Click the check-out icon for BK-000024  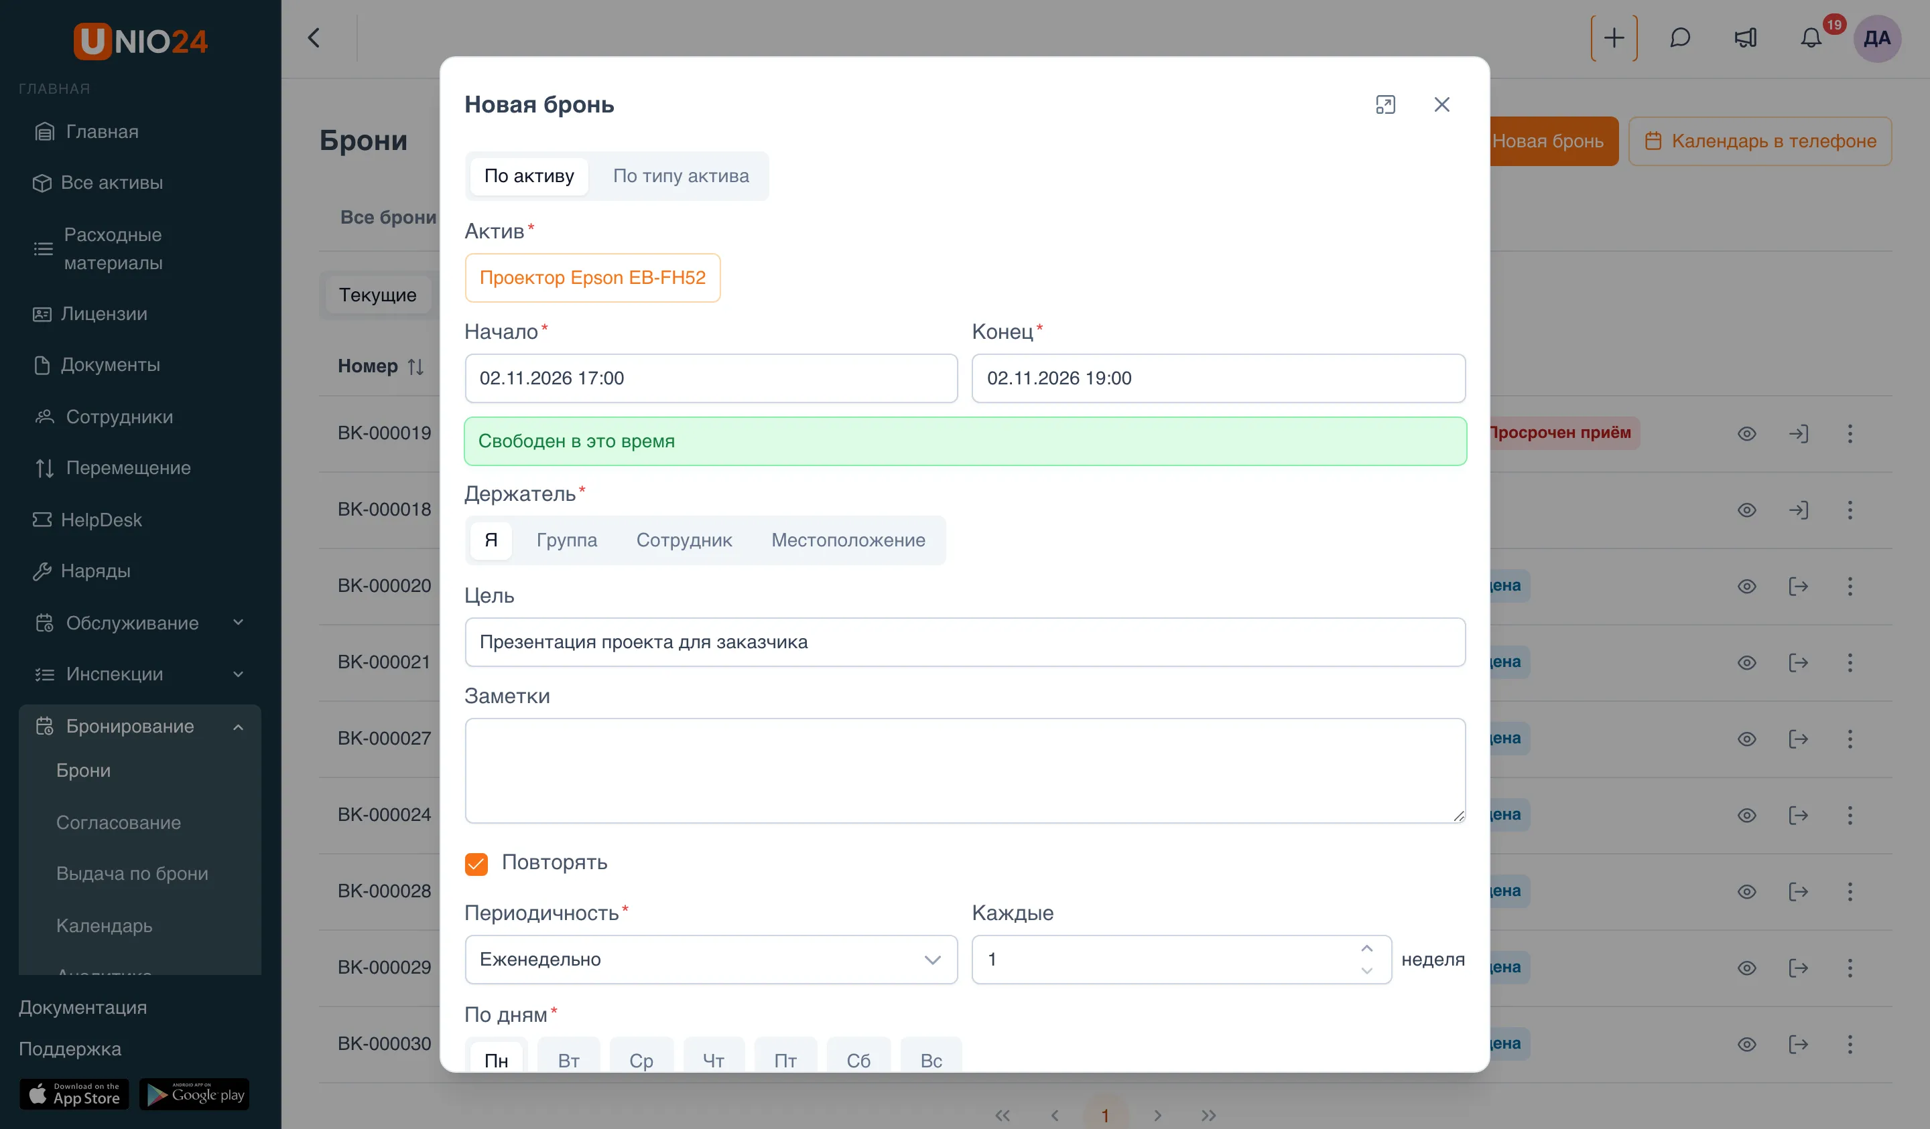click(x=1798, y=815)
